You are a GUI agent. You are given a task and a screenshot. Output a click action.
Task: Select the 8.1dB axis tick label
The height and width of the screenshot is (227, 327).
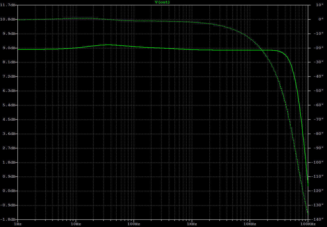click(x=9, y=62)
